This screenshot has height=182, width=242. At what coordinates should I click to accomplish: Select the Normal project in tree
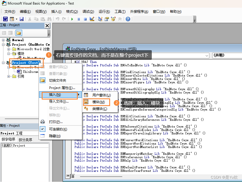tap(18, 40)
